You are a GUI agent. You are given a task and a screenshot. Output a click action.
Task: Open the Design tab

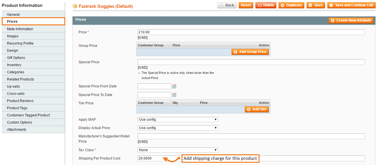(33, 50)
